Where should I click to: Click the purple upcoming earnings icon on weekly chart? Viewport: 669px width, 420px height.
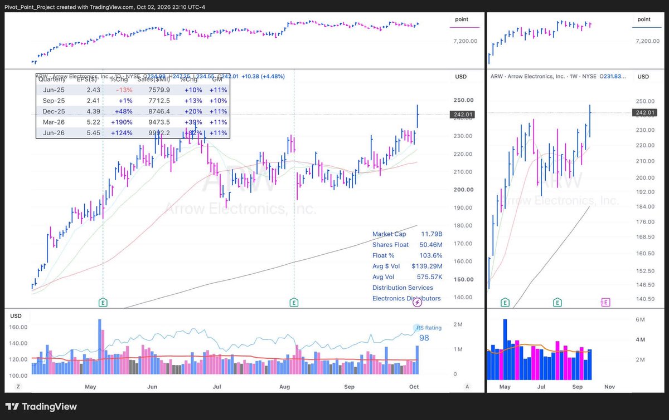coord(605,302)
